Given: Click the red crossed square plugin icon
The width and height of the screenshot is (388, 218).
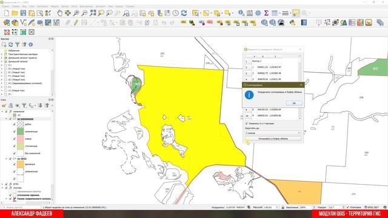Looking at the screenshot, I should pos(7,32).
